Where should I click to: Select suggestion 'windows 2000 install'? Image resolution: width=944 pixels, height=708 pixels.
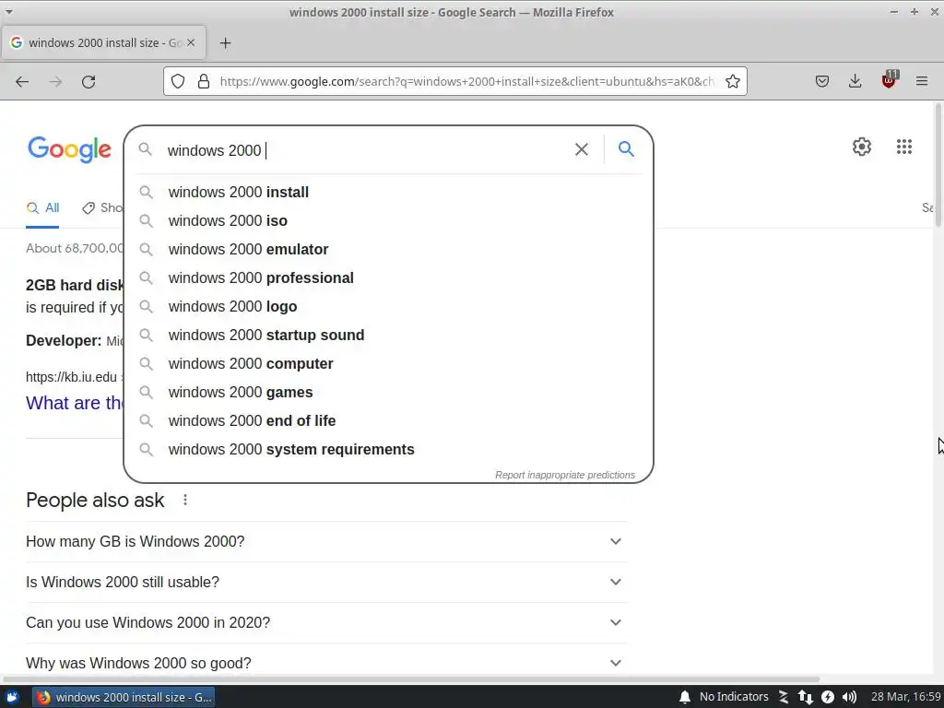(x=388, y=192)
